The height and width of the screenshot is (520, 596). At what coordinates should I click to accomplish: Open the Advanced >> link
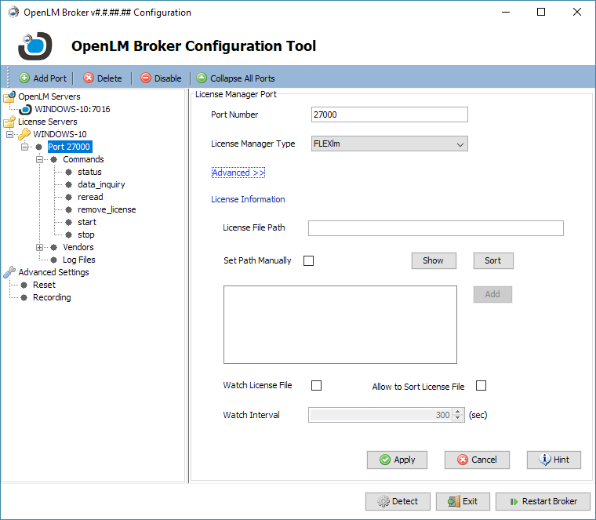pos(238,173)
